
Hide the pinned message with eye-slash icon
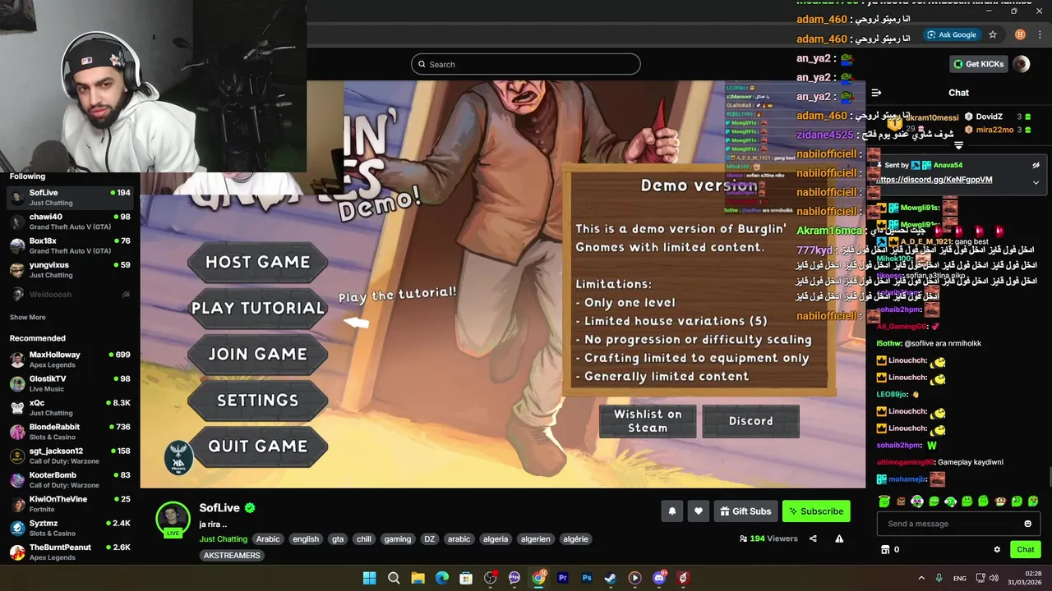(x=1036, y=165)
